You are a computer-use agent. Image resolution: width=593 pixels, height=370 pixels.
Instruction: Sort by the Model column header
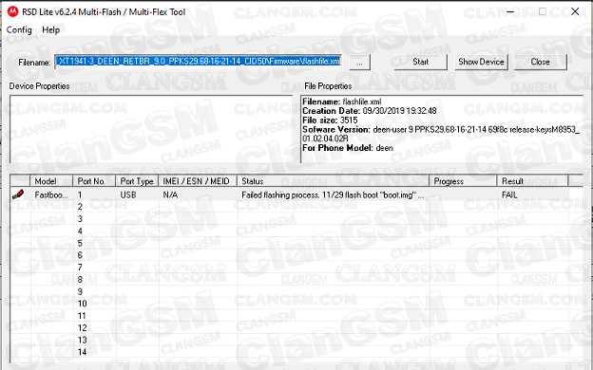click(x=51, y=181)
